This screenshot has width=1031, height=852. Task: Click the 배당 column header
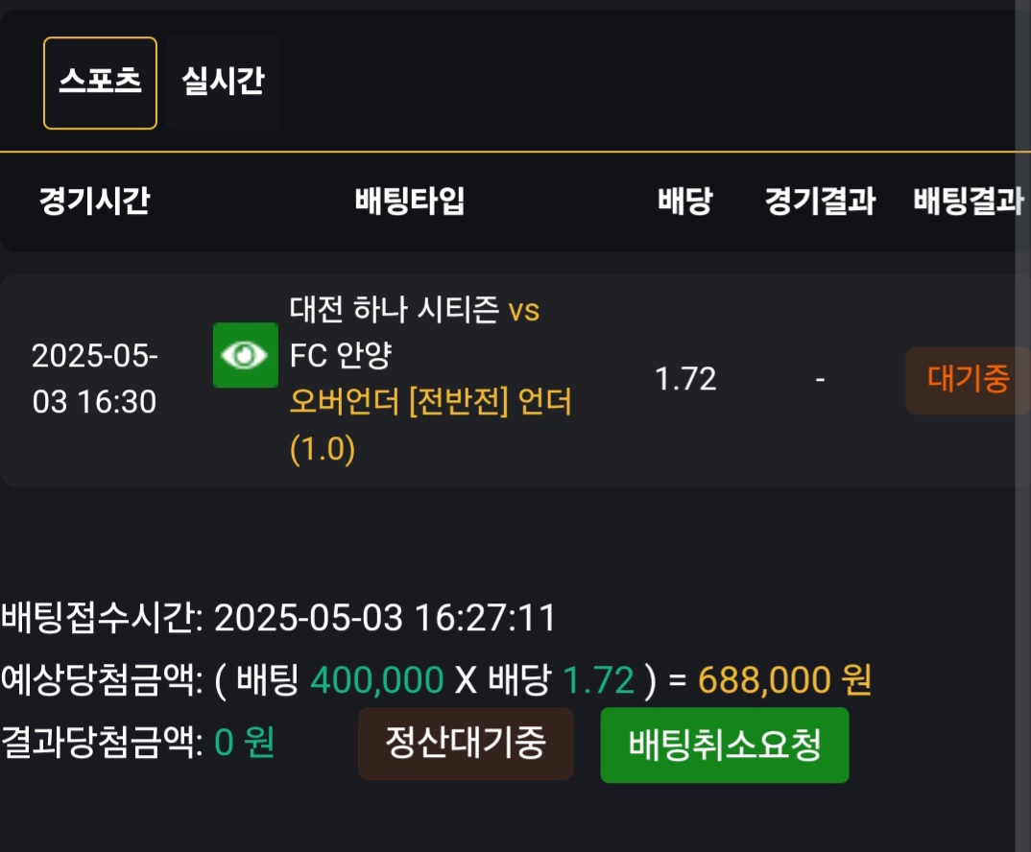685,201
